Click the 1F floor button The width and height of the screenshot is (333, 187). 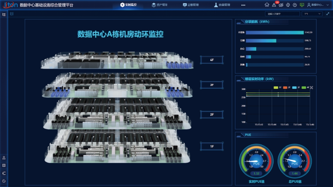coord(211,146)
